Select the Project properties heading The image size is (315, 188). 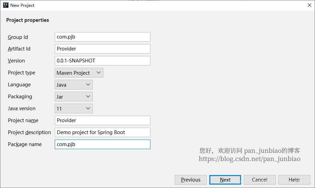click(x=27, y=20)
